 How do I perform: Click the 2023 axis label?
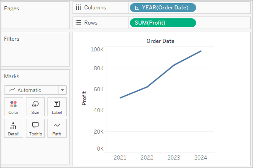174,158
